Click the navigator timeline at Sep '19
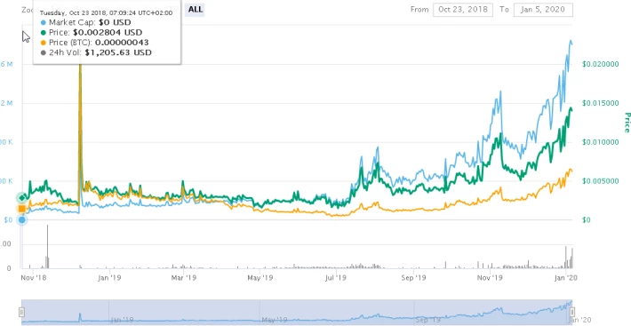 click(427, 320)
